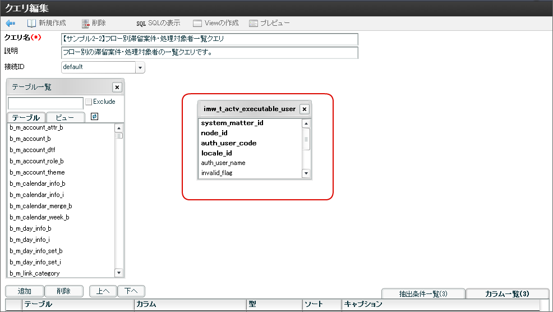Screen dimensions: 553x312
Task: Select locale_id column
Action: point(216,153)
